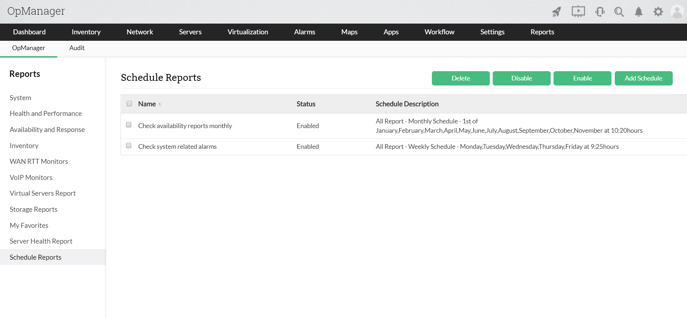This screenshot has width=687, height=318.
Task: Switch to the Audit tab
Action: (x=77, y=48)
